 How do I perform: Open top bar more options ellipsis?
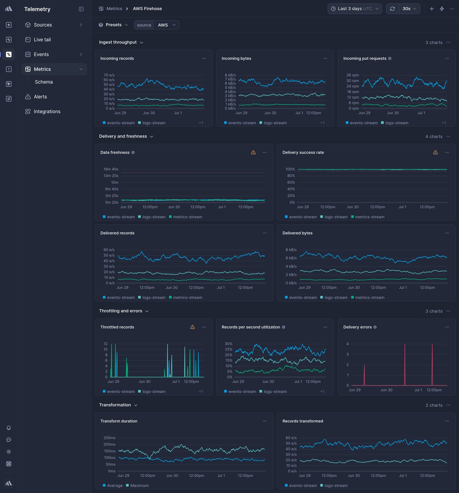point(452,9)
